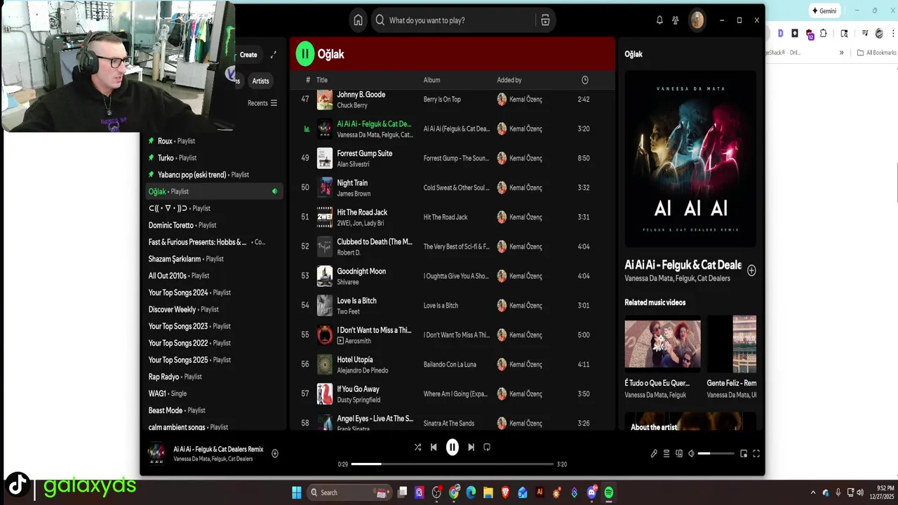
Task: Open the user profile avatar menu
Action: tap(697, 20)
